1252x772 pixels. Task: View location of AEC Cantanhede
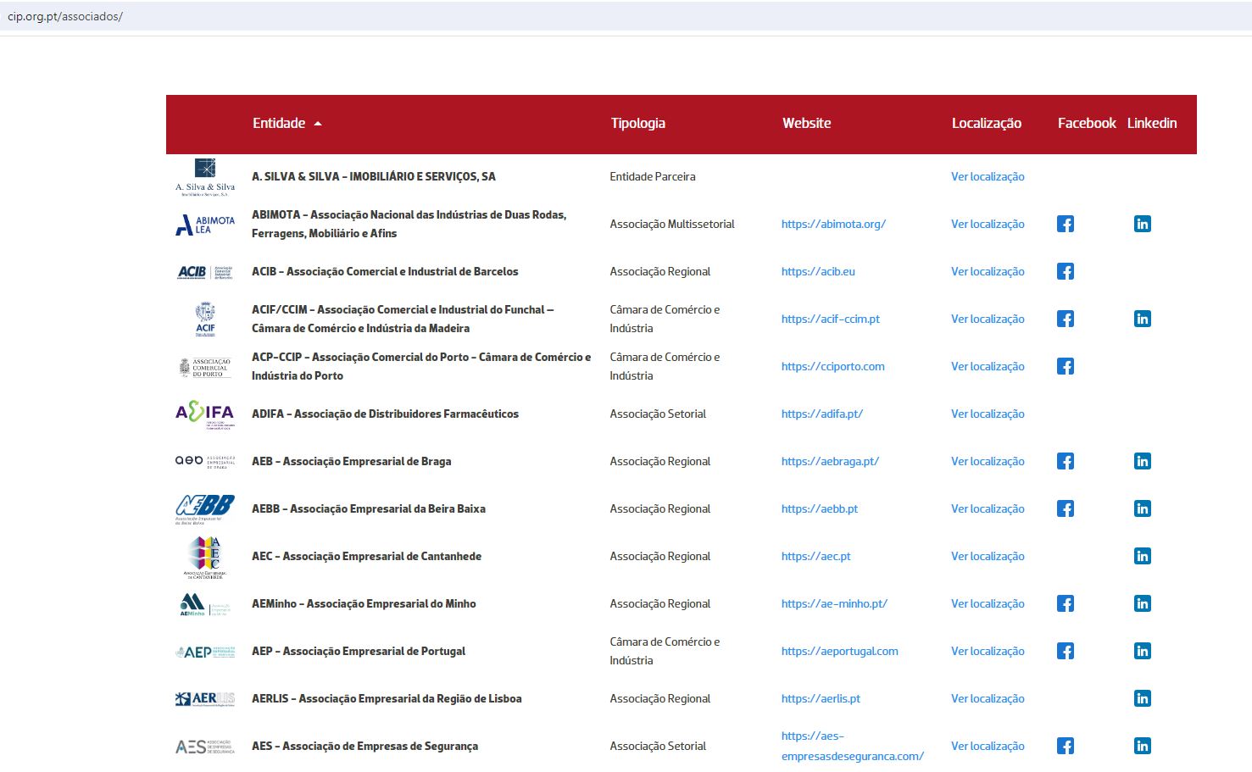(x=988, y=556)
